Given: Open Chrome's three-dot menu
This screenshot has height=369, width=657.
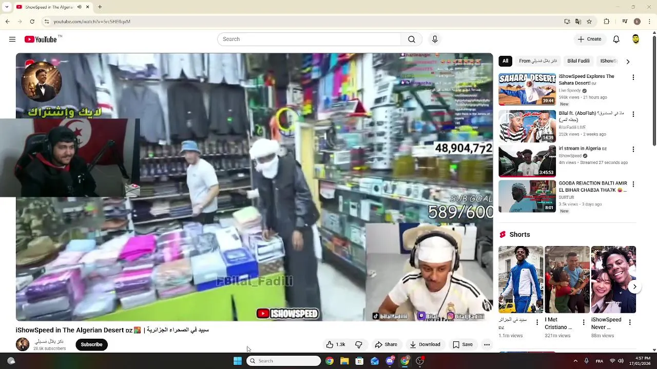Looking at the screenshot, I should click(649, 22).
